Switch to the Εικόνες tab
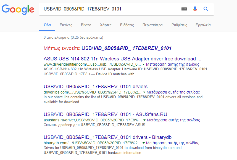 coord(66,25)
